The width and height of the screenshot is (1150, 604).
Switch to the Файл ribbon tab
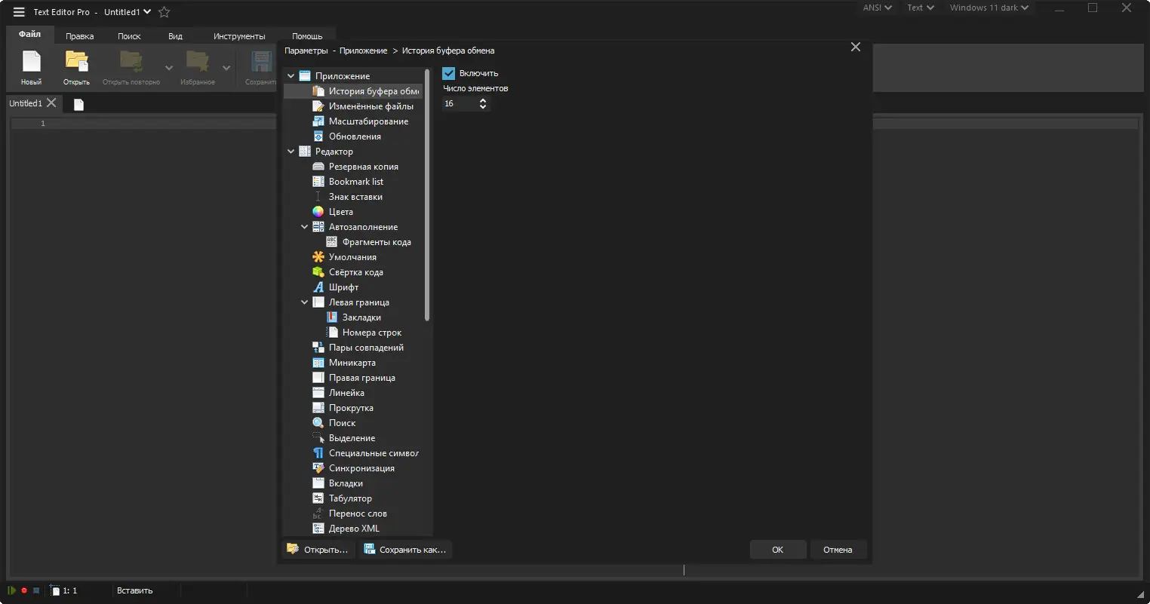[x=30, y=35]
